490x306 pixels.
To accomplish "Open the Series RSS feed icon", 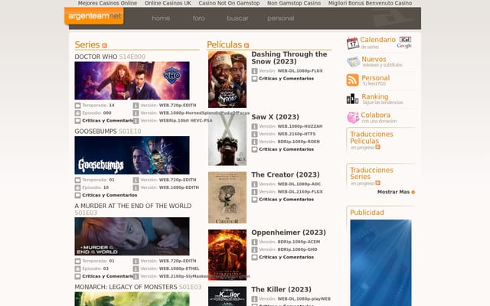I will pos(104,46).
